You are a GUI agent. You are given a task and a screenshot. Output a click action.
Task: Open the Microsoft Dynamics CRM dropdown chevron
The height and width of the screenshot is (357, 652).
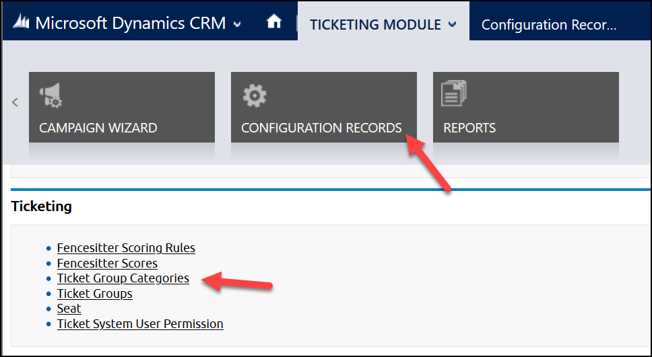coord(237,24)
